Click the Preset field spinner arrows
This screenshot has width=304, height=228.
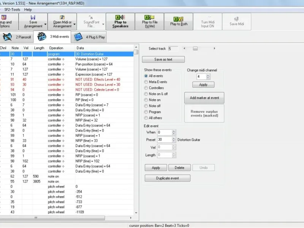pyautogui.click(x=174, y=139)
